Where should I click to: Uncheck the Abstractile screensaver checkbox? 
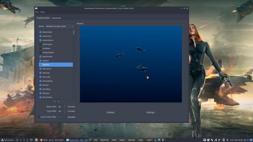pyautogui.click(x=40, y=32)
